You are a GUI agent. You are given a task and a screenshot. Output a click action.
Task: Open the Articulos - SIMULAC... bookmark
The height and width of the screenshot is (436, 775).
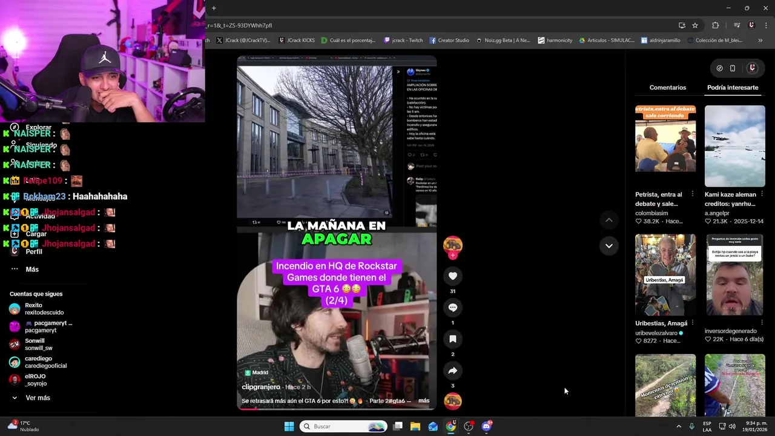(607, 41)
